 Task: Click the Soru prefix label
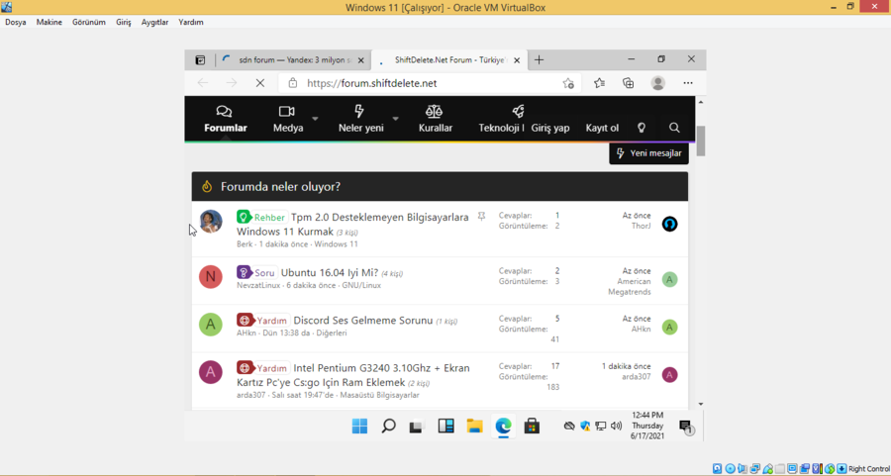coord(256,273)
